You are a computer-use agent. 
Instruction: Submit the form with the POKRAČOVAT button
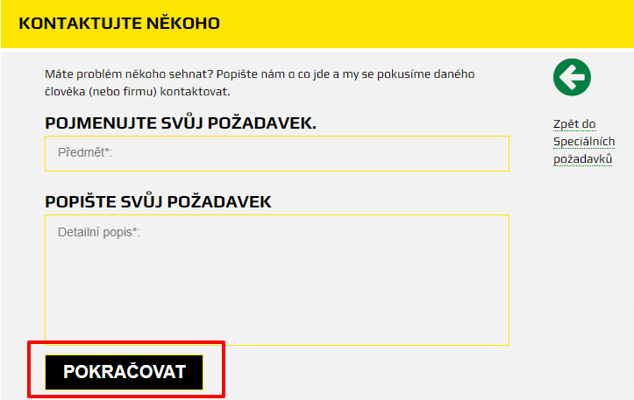pos(125,372)
